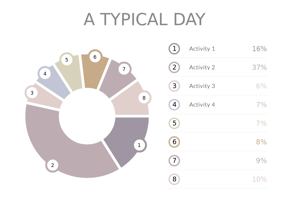Select the number 4 marker on the donut chart
The image size is (289, 217).
click(x=45, y=74)
